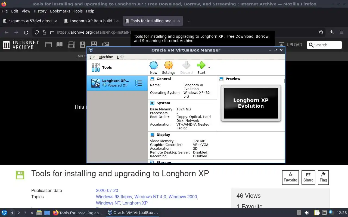Click the network icon in system tray
The width and height of the screenshot is (348, 217).
click(x=324, y=213)
